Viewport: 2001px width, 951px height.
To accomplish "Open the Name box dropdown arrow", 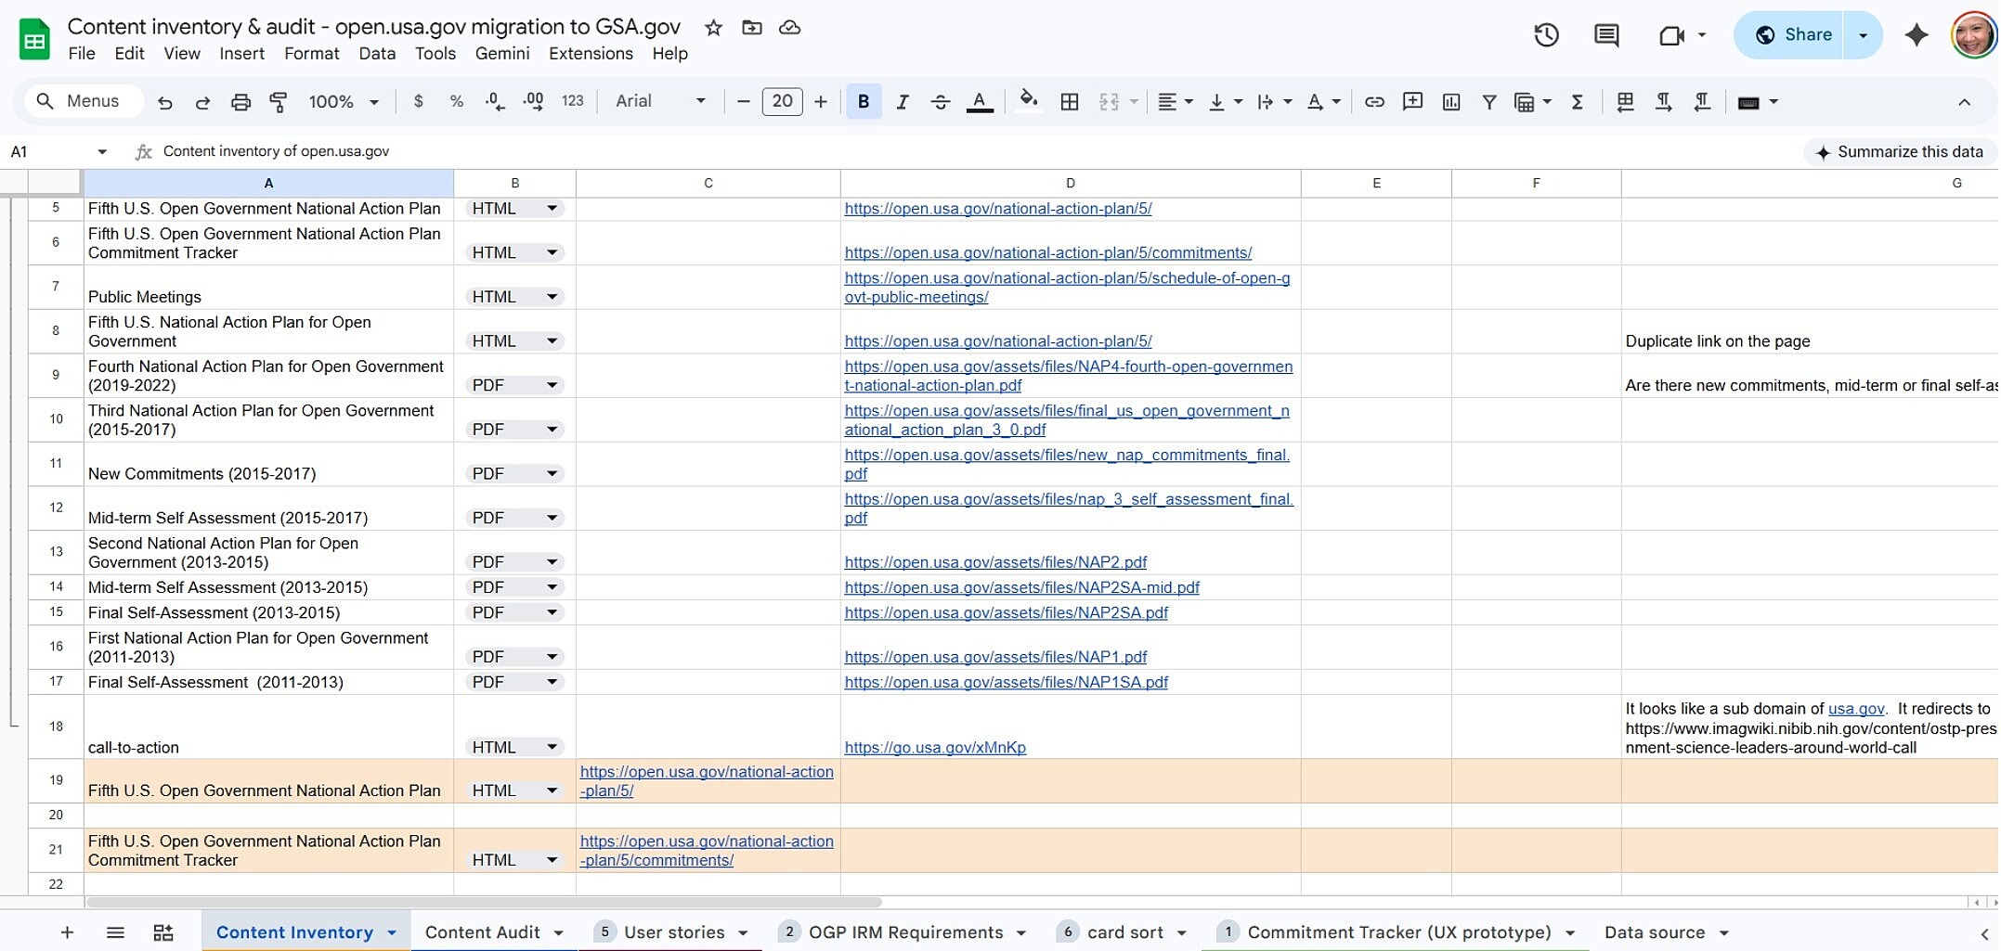I will [x=102, y=152].
